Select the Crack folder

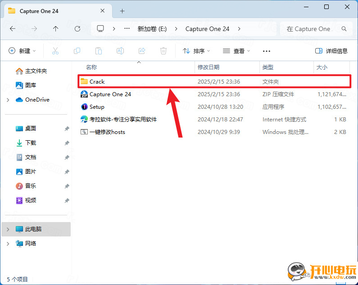pyautogui.click(x=214, y=81)
